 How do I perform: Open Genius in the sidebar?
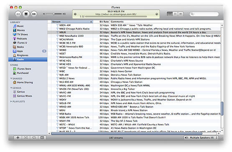tap(21, 92)
